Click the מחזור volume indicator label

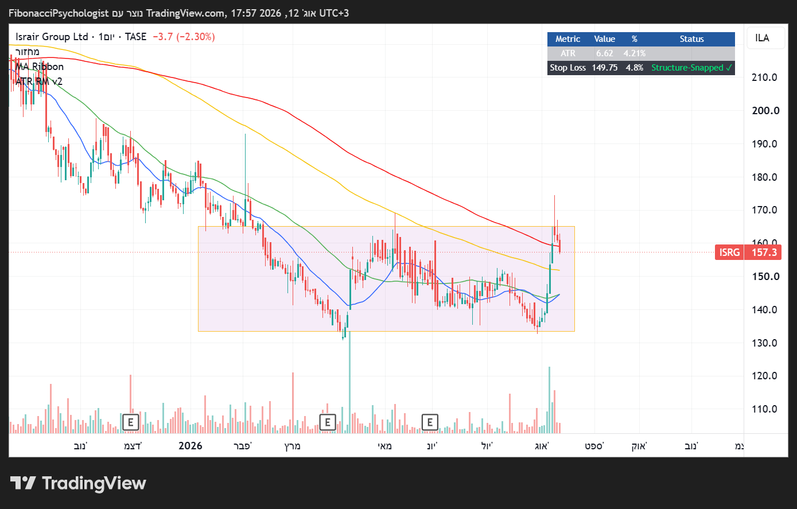[x=28, y=52]
